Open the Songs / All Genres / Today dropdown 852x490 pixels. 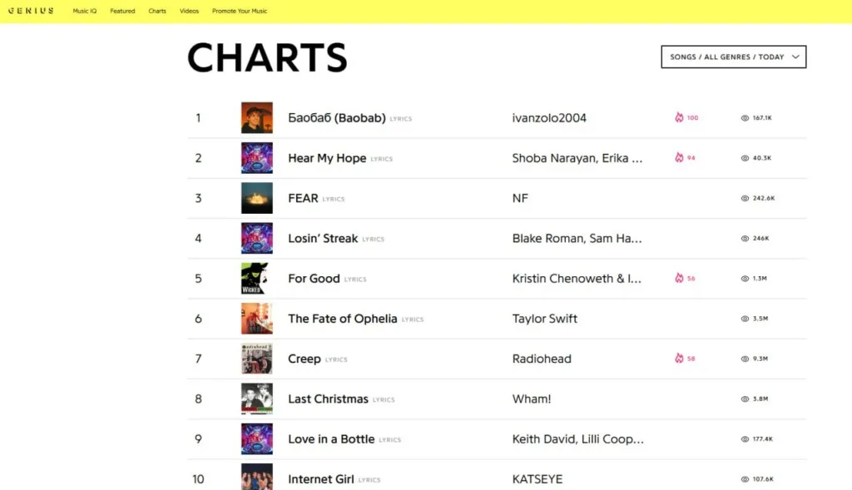coord(733,57)
